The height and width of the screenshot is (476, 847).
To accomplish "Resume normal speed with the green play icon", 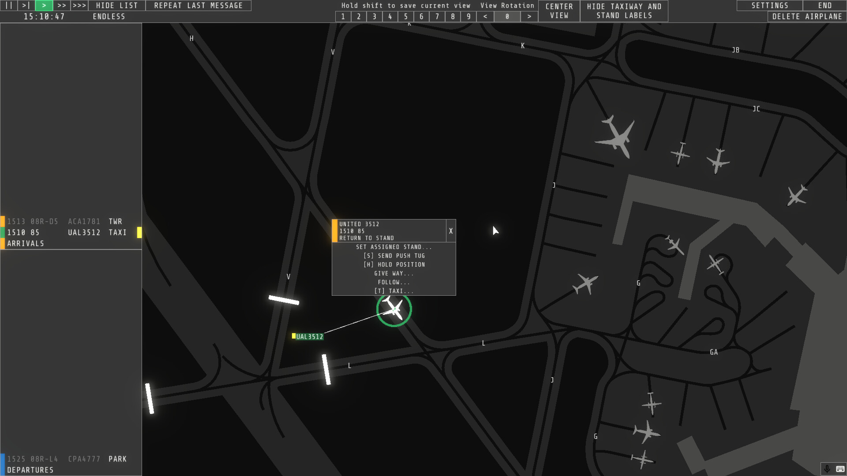I will click(44, 5).
